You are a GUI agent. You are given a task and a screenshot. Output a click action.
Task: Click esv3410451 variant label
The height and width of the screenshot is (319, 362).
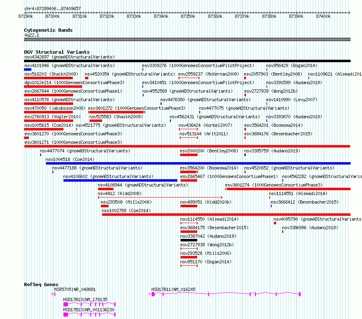198,82
